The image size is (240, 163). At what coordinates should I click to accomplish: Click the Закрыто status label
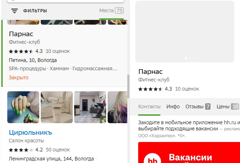(19, 78)
